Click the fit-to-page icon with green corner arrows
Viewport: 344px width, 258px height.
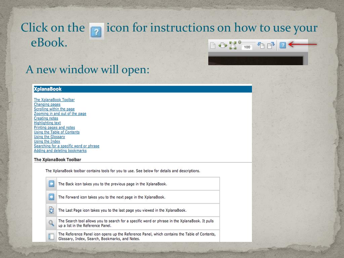[x=233, y=45]
